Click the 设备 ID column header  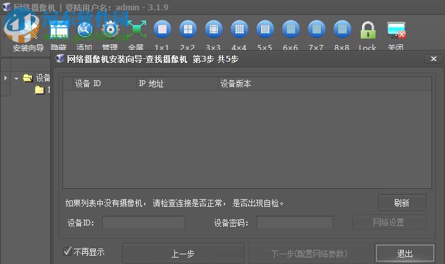point(105,84)
